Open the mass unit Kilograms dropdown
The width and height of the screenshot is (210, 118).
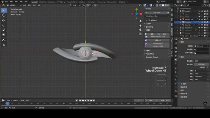[201, 77]
